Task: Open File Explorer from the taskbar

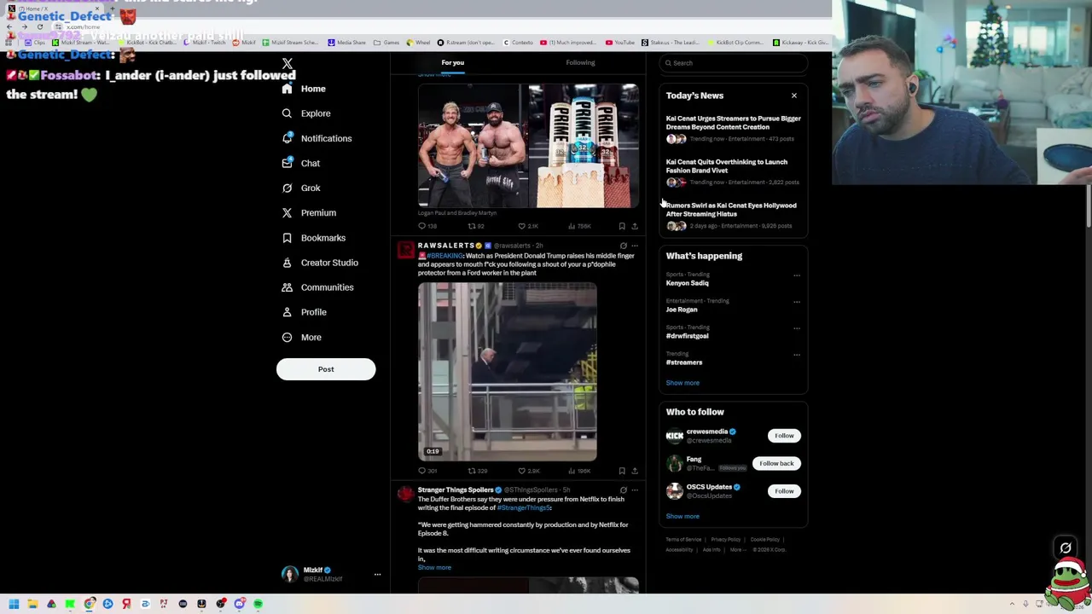Action: coord(32,604)
